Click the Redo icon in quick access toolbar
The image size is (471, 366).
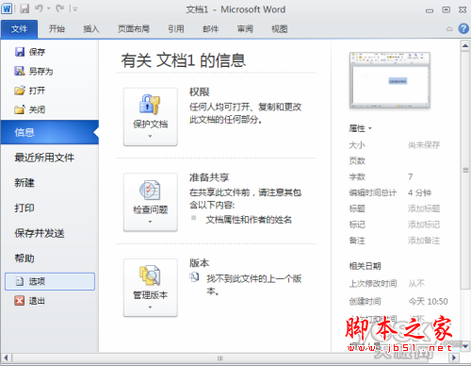pyautogui.click(x=59, y=8)
